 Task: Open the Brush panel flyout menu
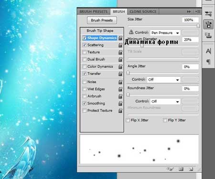pyautogui.click(x=197, y=11)
